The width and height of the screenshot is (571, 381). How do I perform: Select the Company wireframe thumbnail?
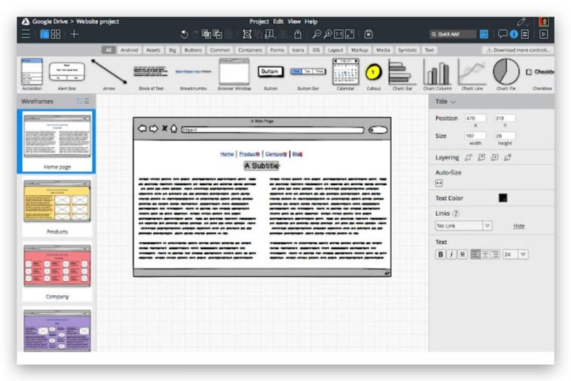click(57, 271)
